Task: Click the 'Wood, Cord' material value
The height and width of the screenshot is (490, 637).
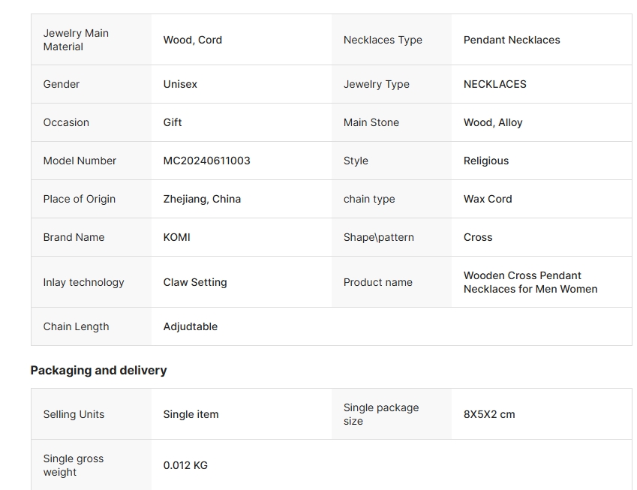Action: [x=193, y=40]
